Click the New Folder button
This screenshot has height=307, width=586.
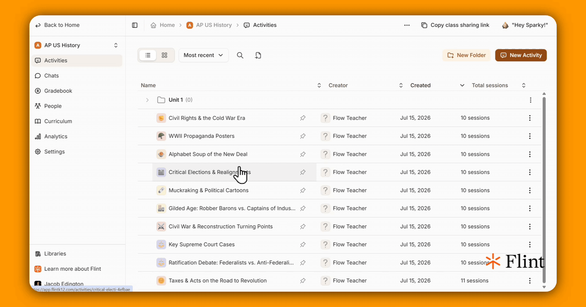(467, 55)
